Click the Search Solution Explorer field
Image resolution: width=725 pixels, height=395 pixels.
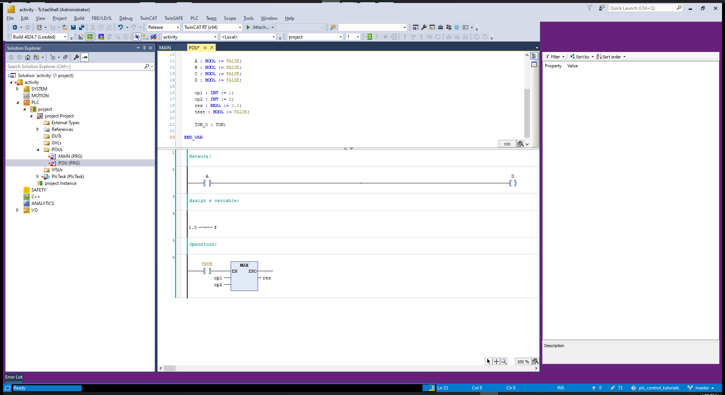75,67
